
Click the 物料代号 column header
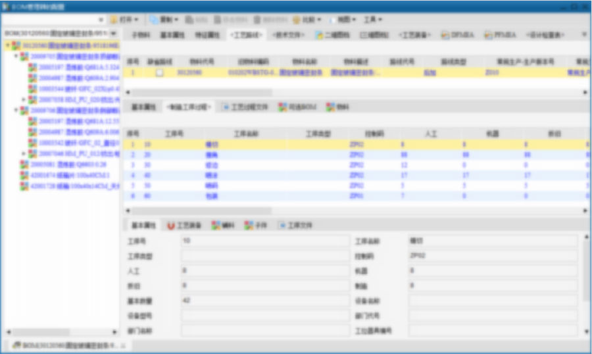(x=202, y=62)
